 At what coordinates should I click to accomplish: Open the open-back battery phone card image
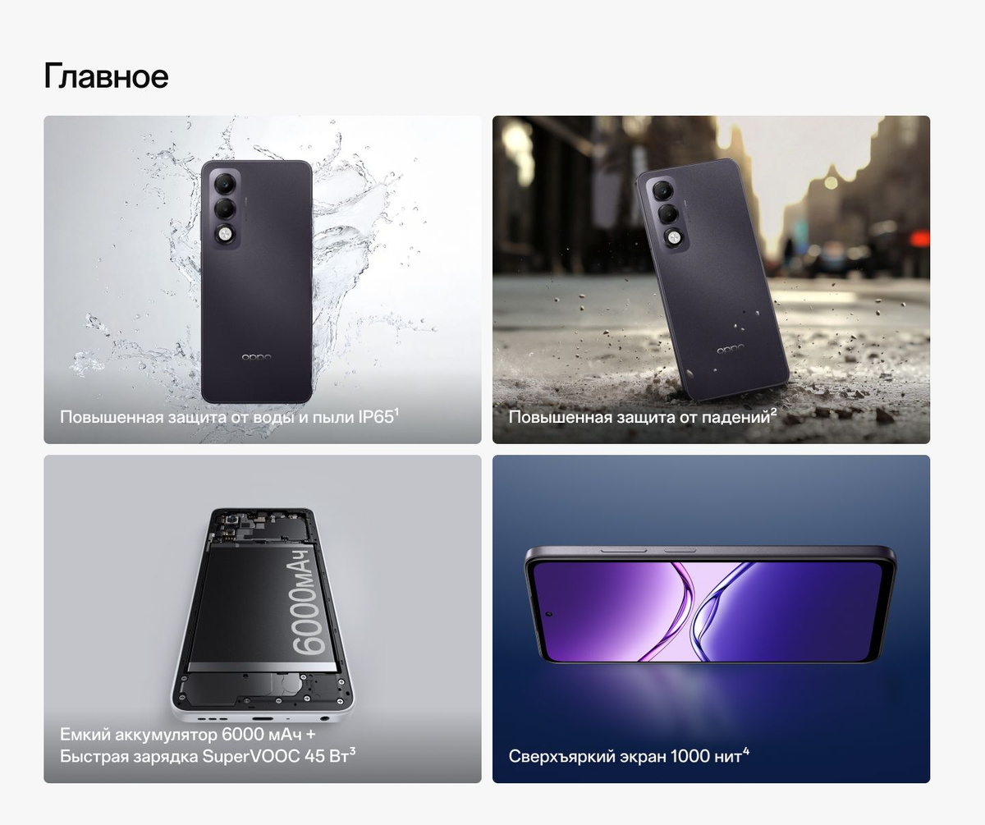(263, 619)
